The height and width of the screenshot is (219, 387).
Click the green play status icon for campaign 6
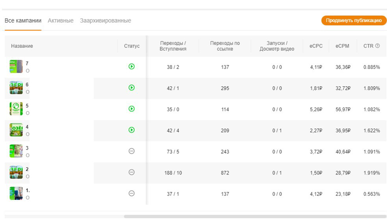(x=131, y=88)
